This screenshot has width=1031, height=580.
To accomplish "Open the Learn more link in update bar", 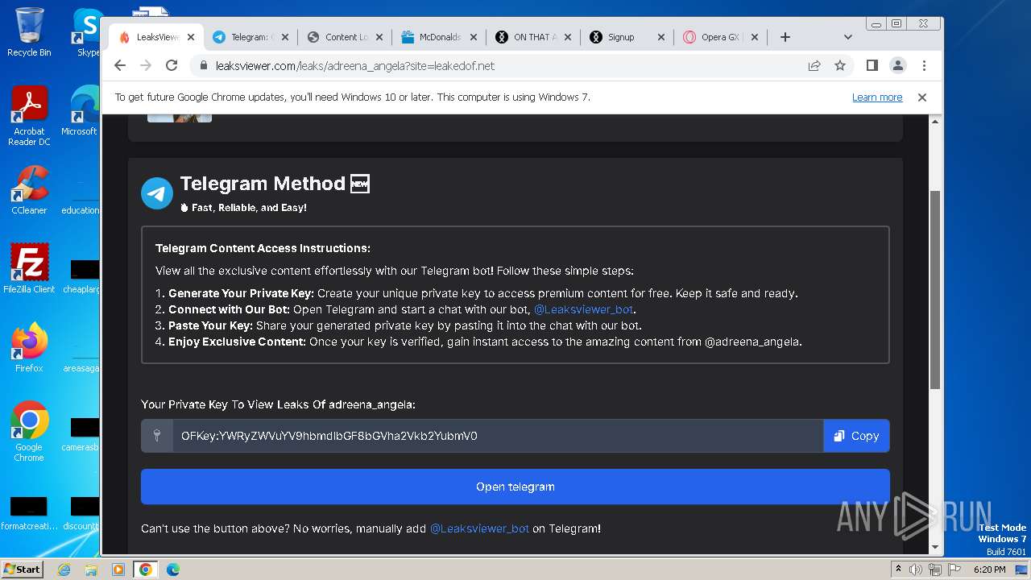I will (x=877, y=97).
